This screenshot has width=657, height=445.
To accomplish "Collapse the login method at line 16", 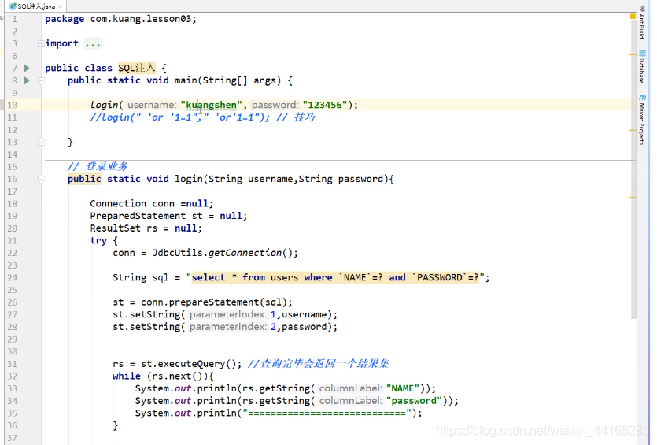I will click(x=41, y=179).
